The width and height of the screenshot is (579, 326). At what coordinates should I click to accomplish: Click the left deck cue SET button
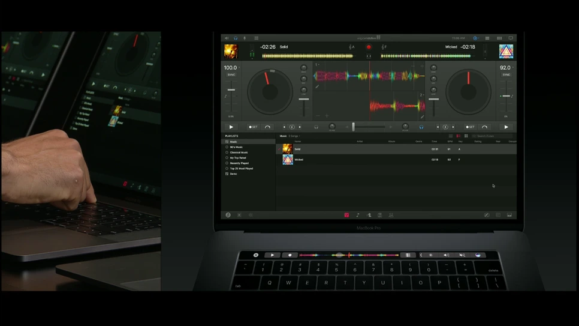[x=253, y=127]
